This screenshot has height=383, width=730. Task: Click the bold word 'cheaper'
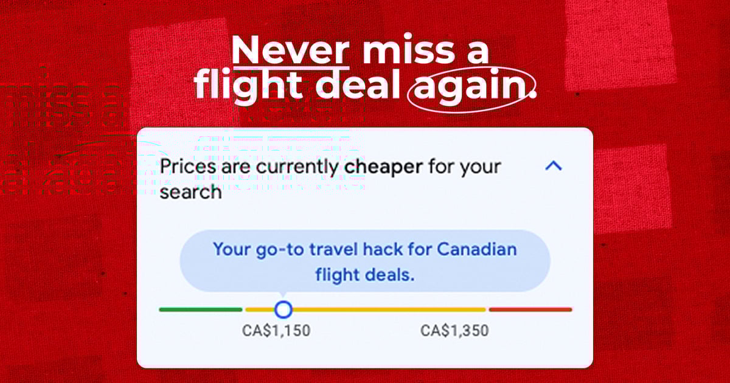coord(383,167)
